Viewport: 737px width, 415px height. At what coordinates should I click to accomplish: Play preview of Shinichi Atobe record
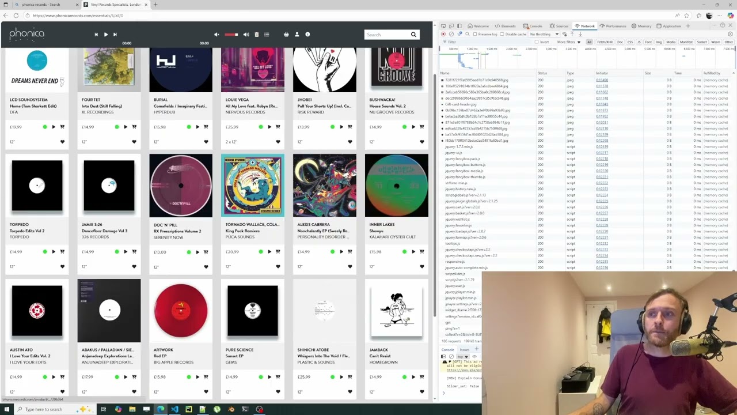pos(341,377)
